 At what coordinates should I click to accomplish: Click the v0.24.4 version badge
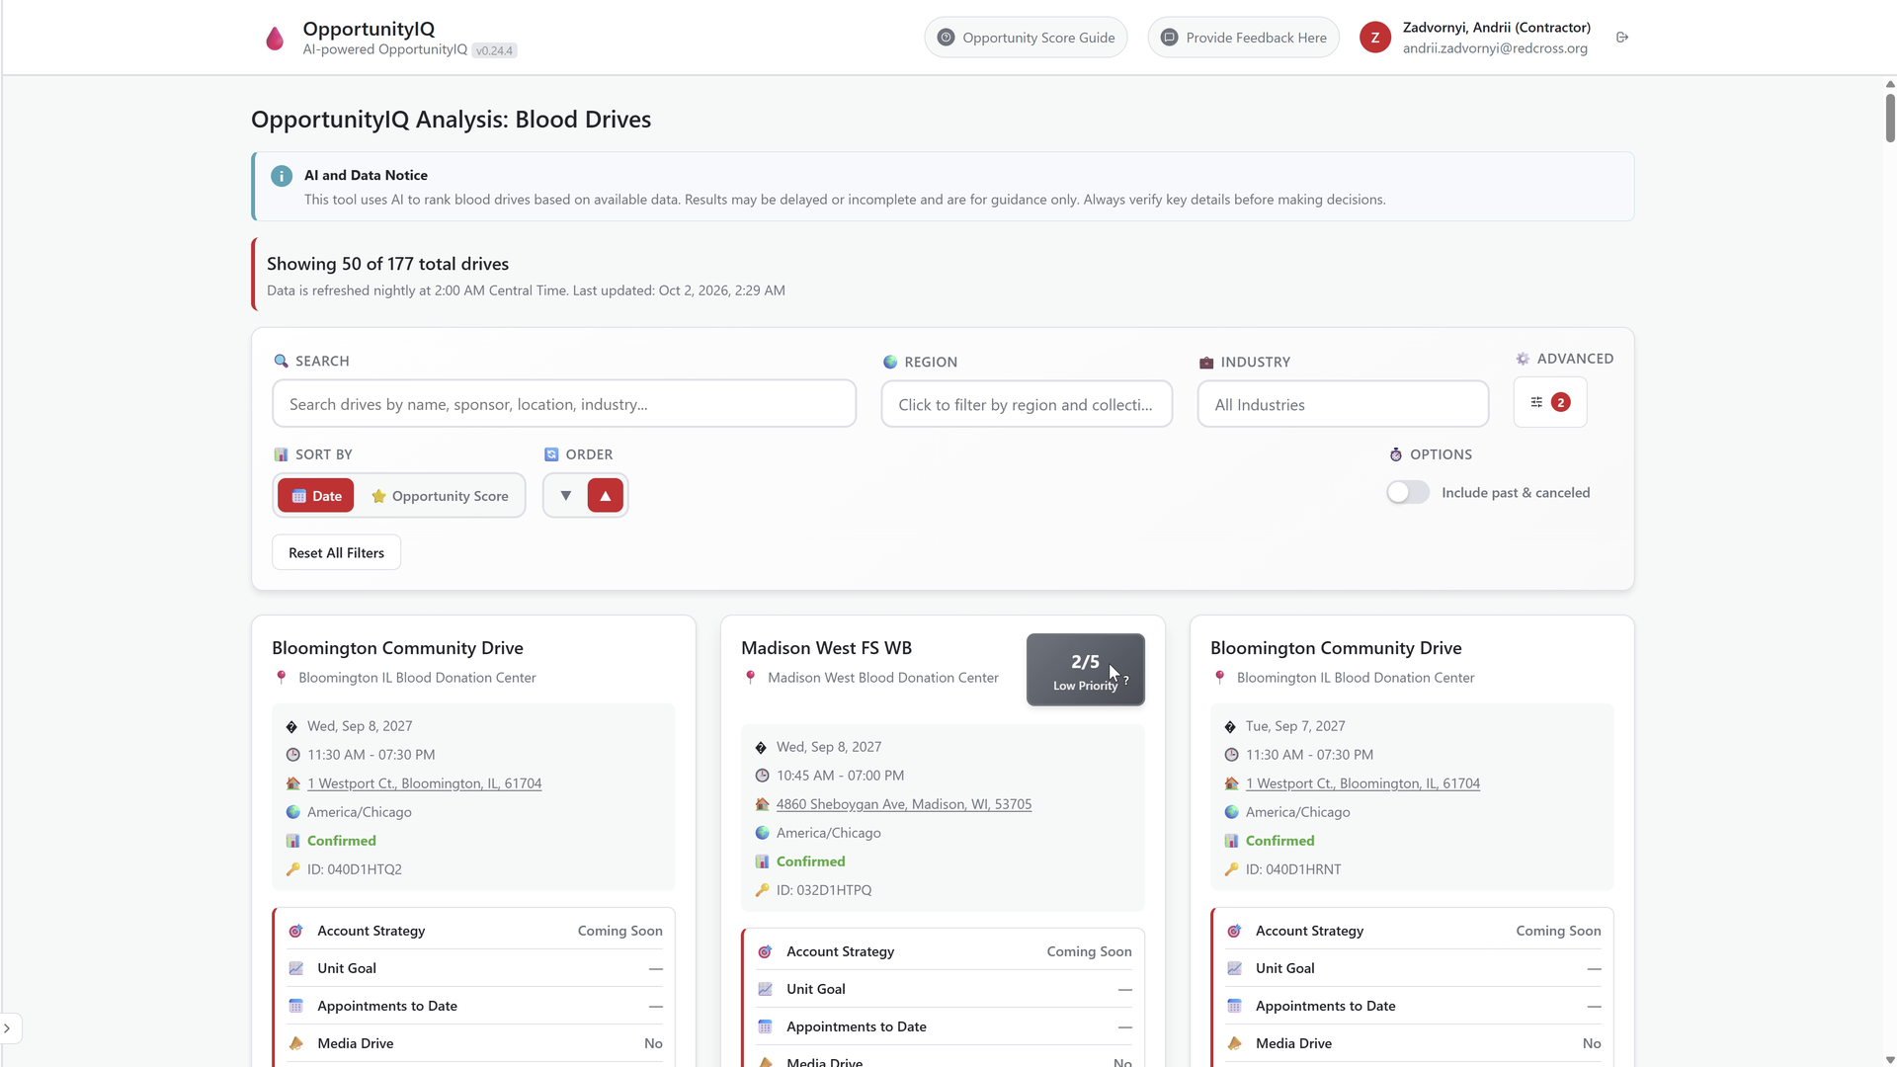click(494, 50)
